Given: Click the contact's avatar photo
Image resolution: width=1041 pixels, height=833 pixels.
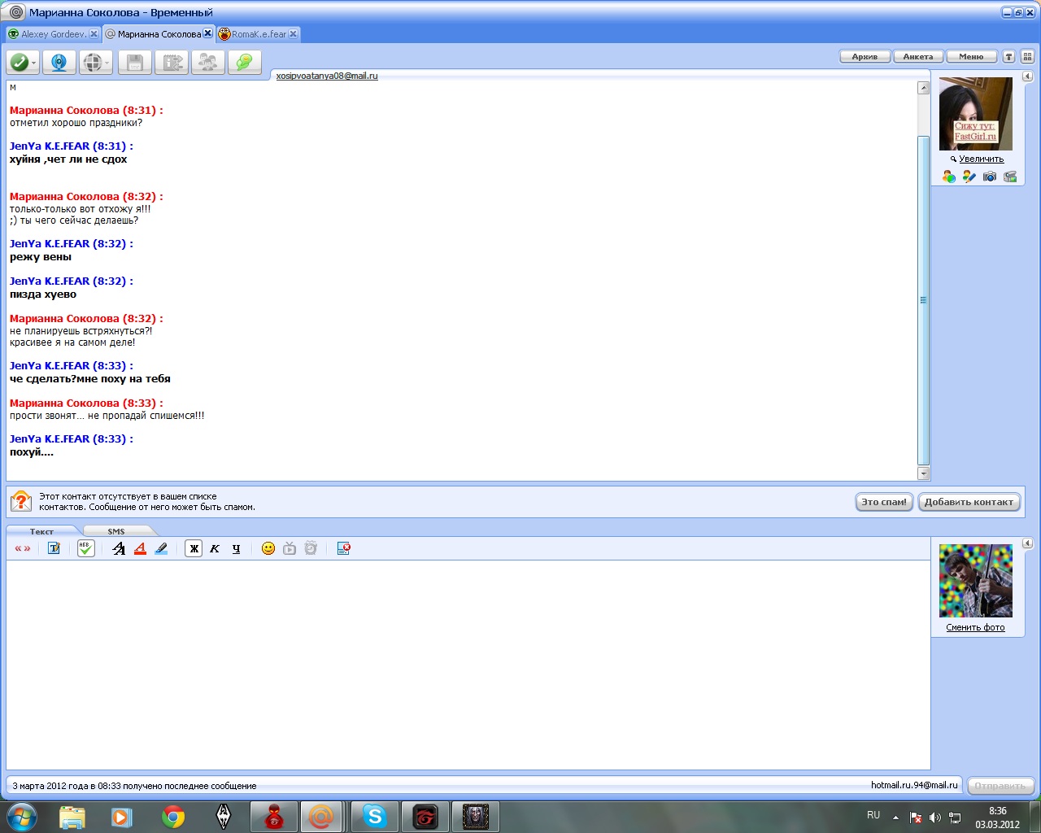Looking at the screenshot, I should coord(976,114).
